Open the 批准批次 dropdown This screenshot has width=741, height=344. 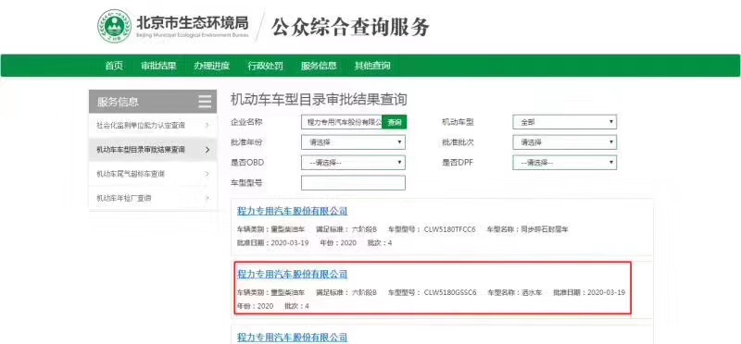pos(565,142)
